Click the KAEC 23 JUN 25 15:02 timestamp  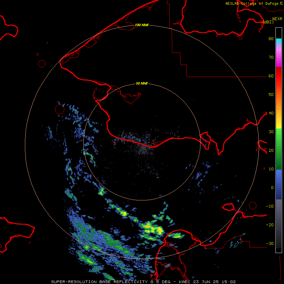coord(207,282)
